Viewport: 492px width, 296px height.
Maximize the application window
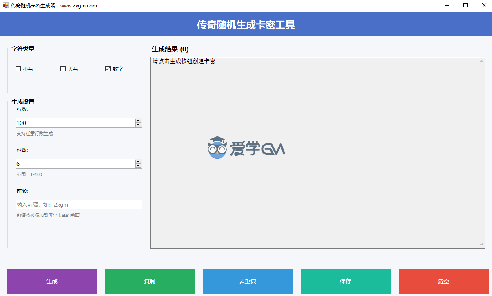pyautogui.click(x=465, y=6)
